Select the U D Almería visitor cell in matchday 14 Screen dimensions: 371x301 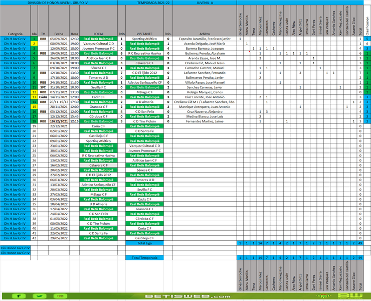144,102
